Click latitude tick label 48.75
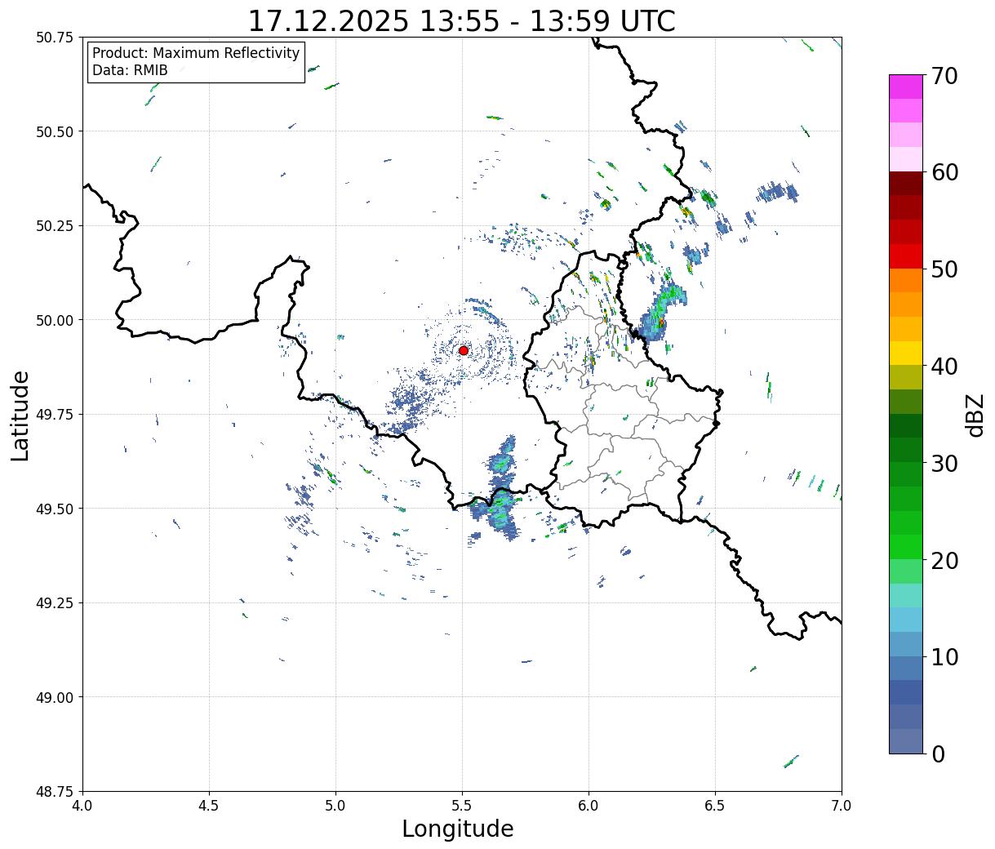The width and height of the screenshot is (995, 849). (55, 792)
